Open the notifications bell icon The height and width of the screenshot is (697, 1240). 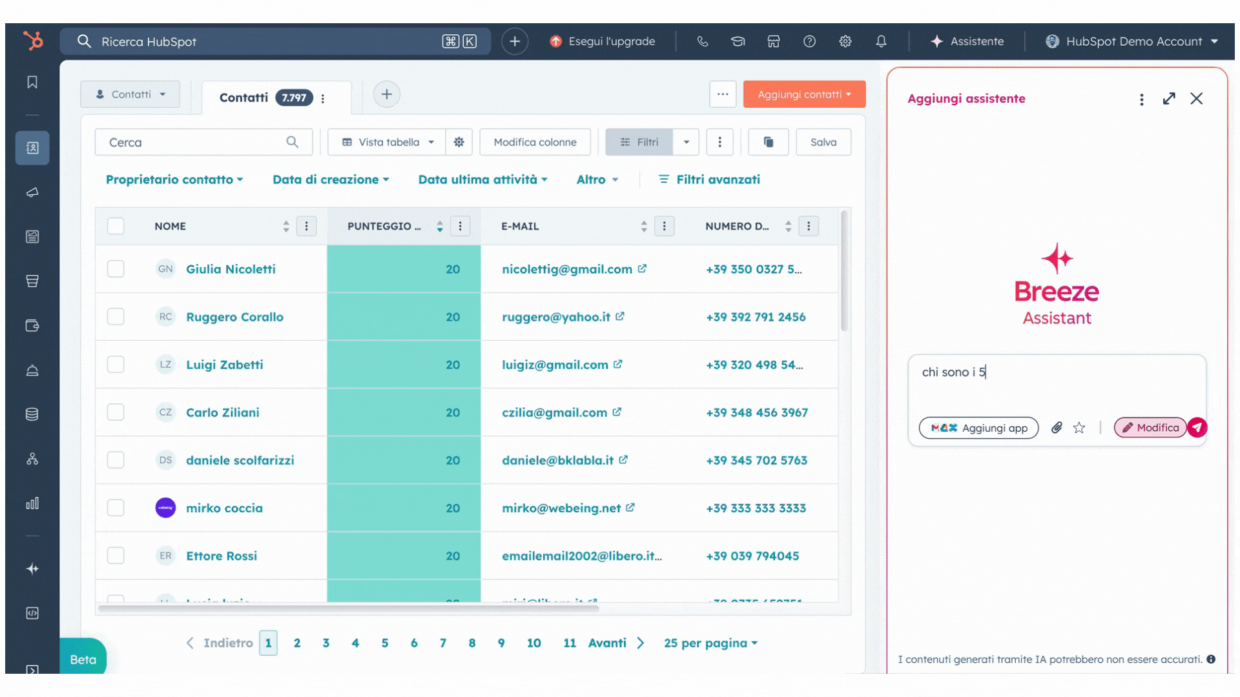point(881,41)
